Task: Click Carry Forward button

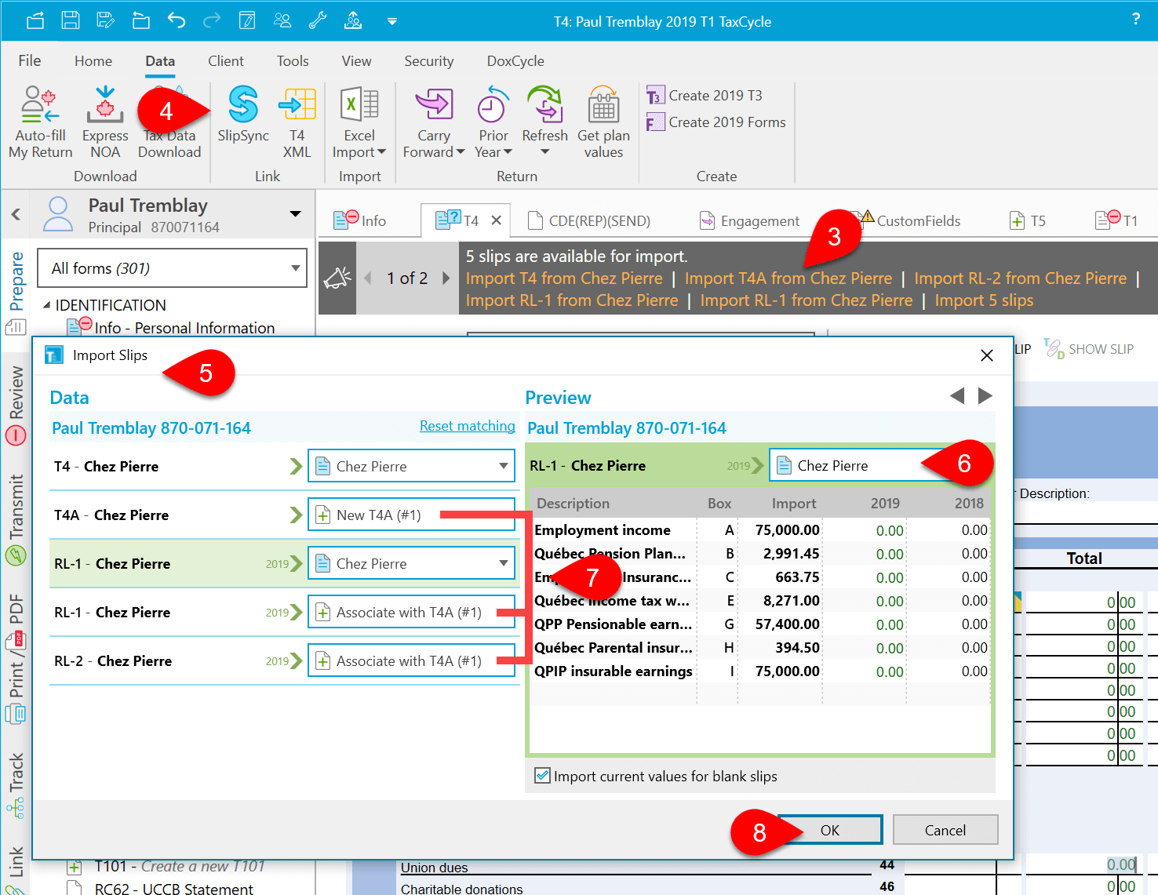Action: [434, 122]
